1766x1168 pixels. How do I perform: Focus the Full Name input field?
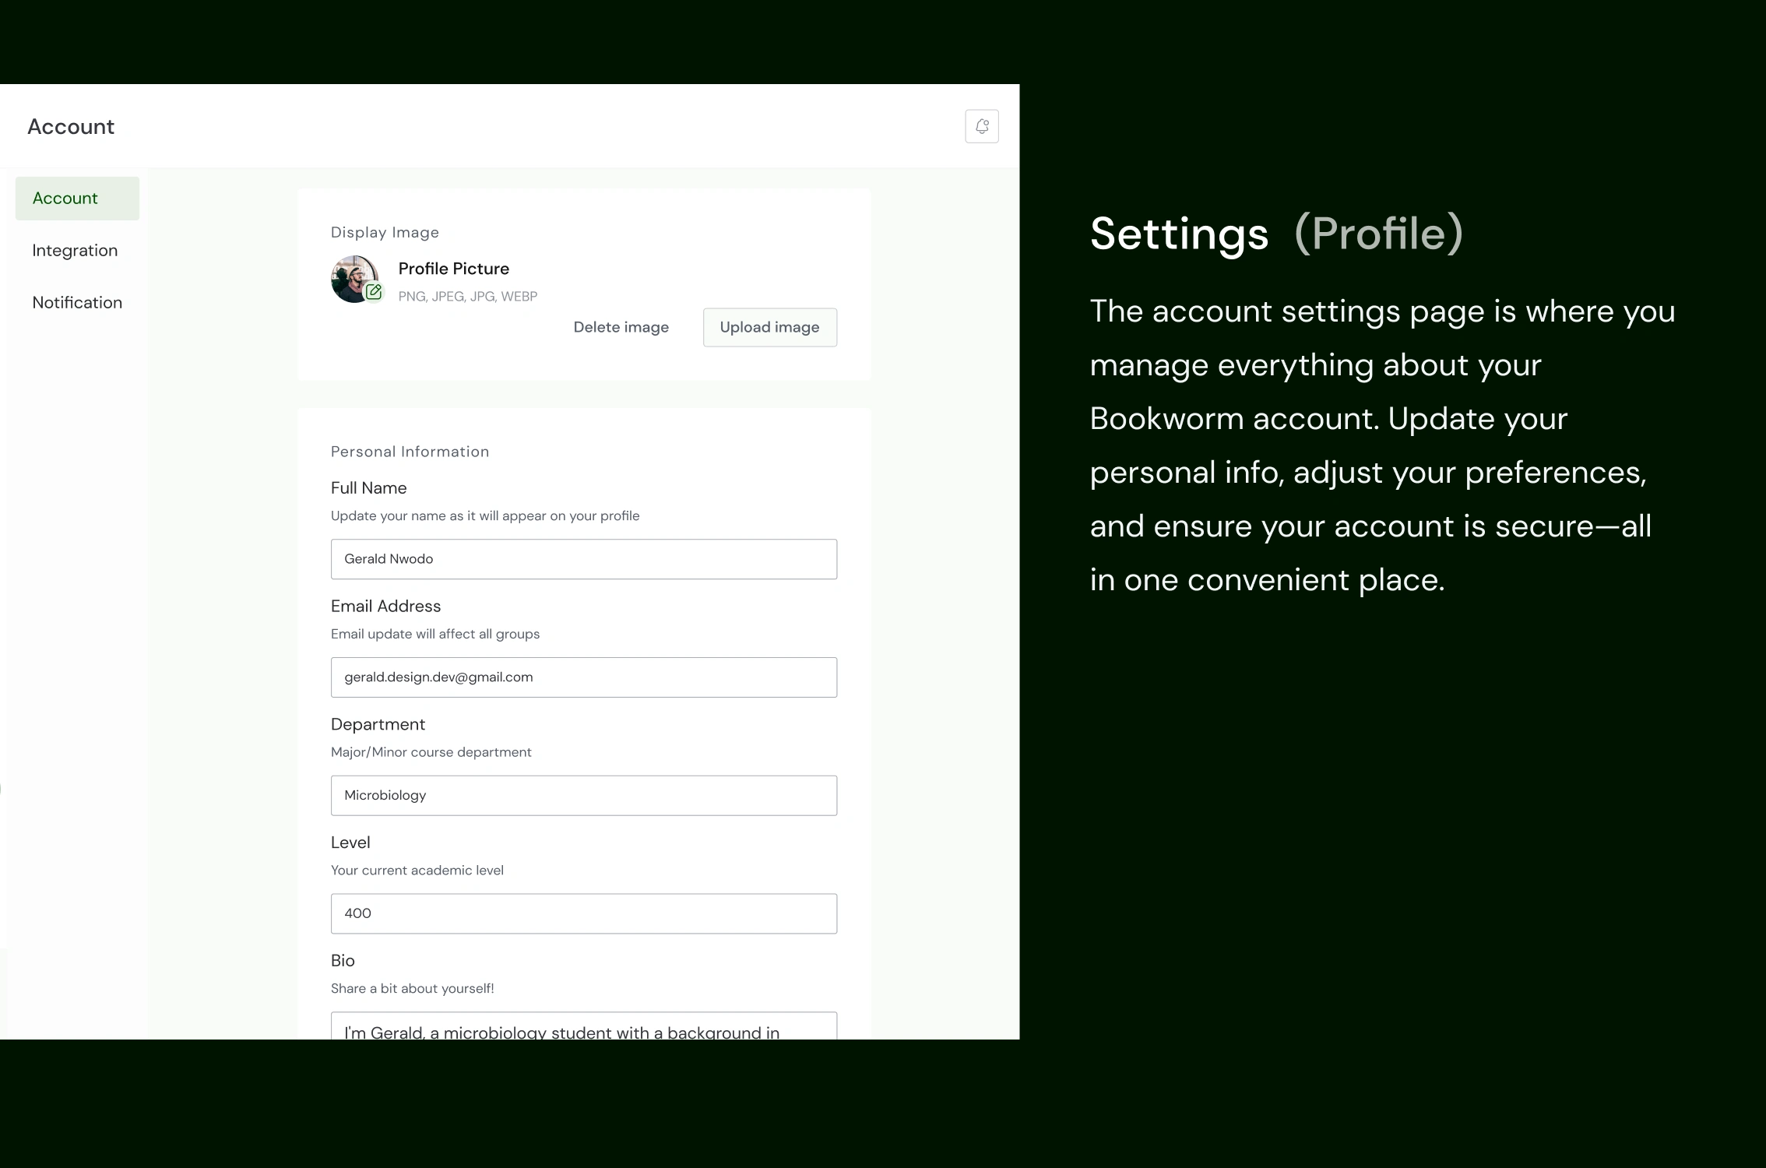(583, 559)
